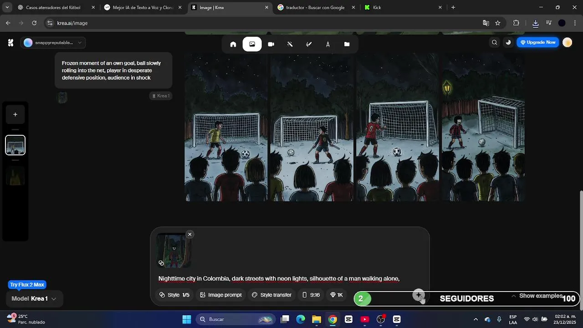Open the Video generation tool icon
The height and width of the screenshot is (328, 583).
pyautogui.click(x=271, y=44)
